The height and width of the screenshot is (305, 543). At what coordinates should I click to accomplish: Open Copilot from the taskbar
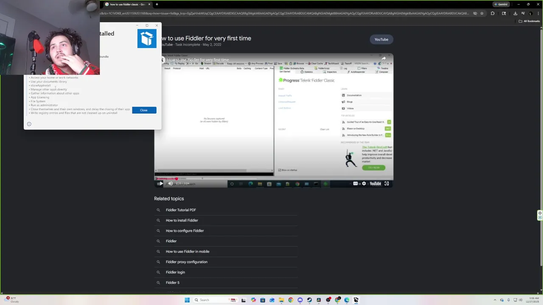pyautogui.click(x=253, y=300)
